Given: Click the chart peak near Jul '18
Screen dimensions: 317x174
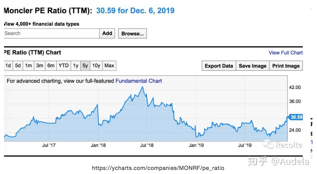Looking at the screenshot, I should coord(143,87).
